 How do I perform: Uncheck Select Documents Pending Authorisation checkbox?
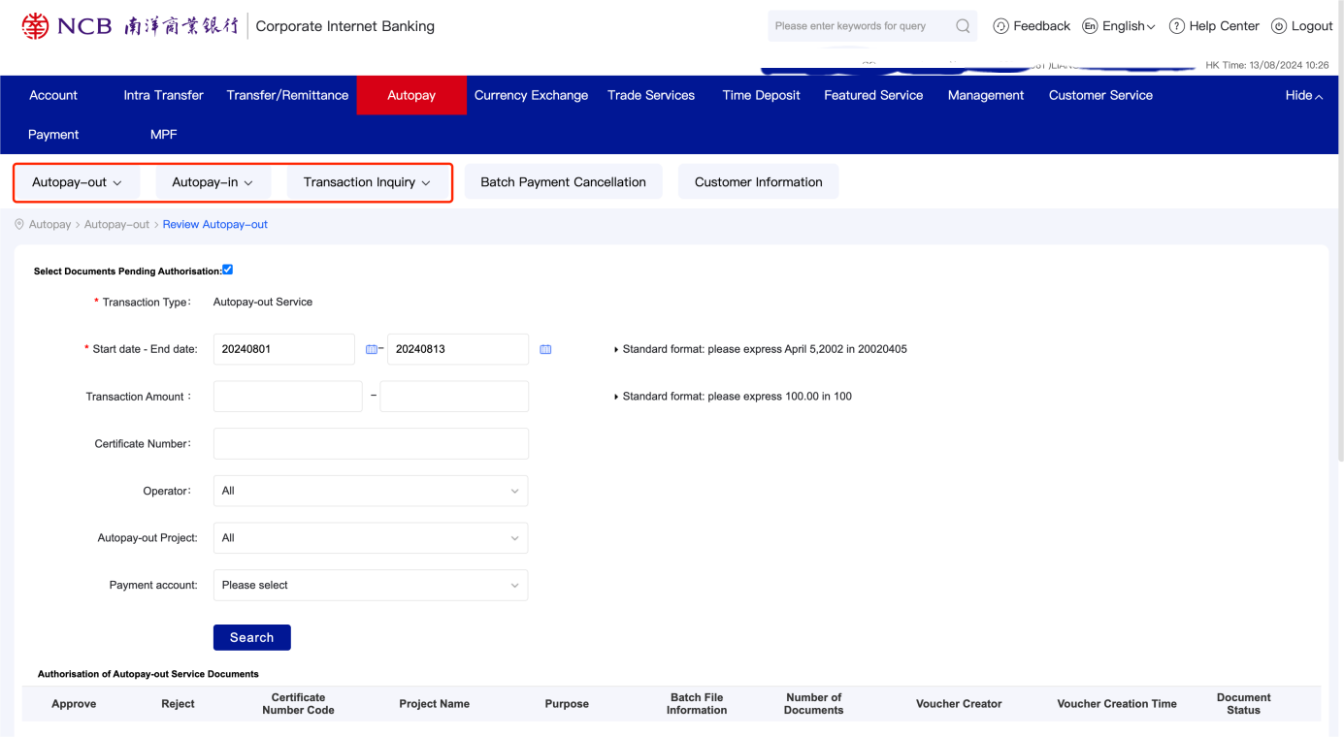(228, 270)
